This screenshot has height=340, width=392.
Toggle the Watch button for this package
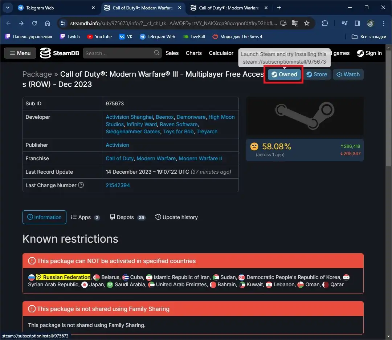coord(348,74)
